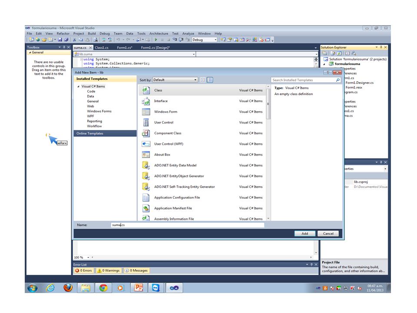This screenshot has width=417, height=313.
Task: Collapse the formulariosuma project node
Action: pos(324,64)
